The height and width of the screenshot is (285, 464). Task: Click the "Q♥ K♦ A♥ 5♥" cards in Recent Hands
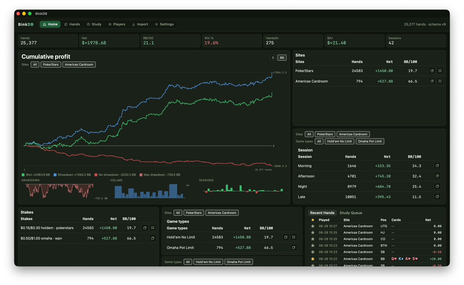405,259
